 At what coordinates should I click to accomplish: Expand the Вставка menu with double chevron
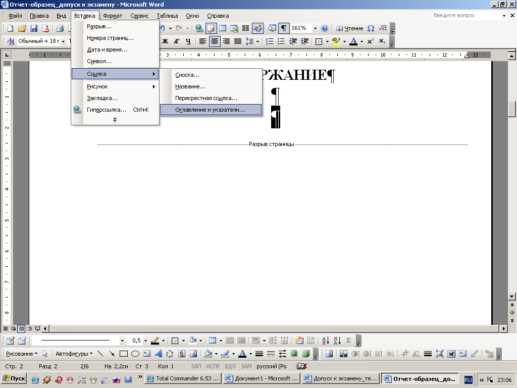[115, 120]
